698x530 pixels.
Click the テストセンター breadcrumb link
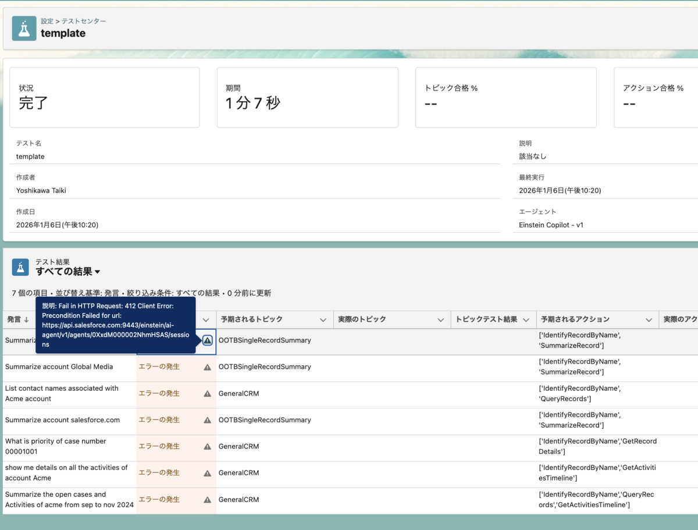pos(84,21)
